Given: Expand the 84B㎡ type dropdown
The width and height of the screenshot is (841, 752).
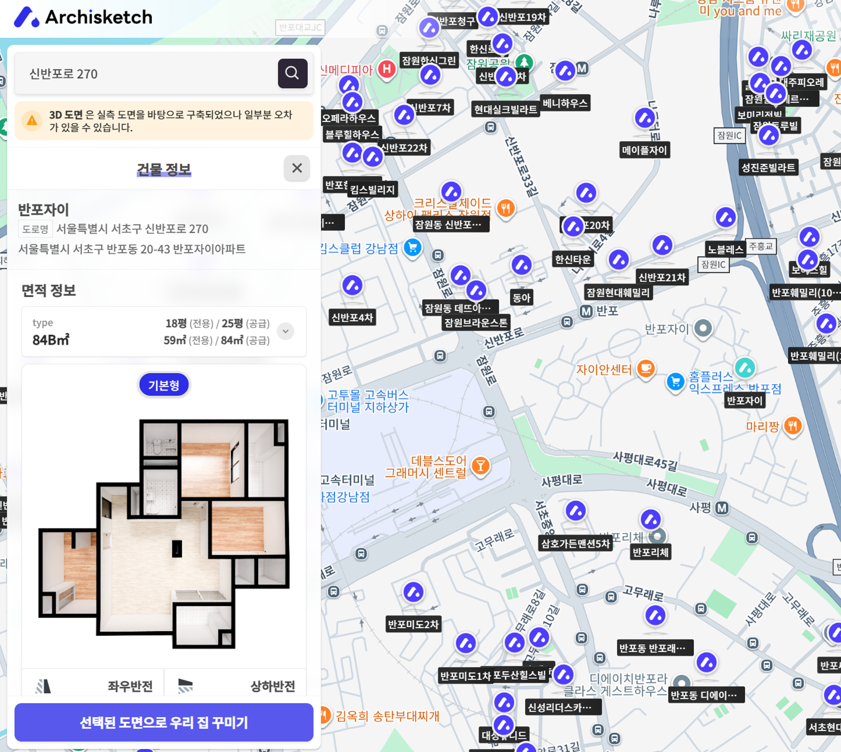Looking at the screenshot, I should (285, 331).
